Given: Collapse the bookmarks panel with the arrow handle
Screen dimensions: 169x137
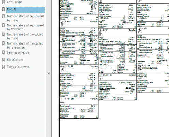Looking at the screenshot, I should (49, 73).
